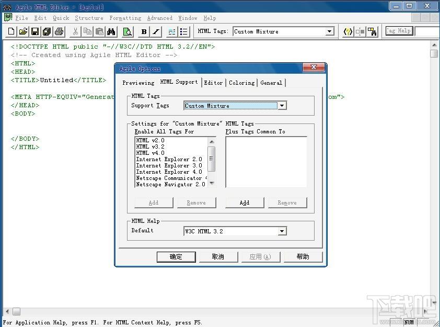Click the Agile HTML Editor title bar icon
The width and height of the screenshot is (440, 327).
click(x=7, y=7)
